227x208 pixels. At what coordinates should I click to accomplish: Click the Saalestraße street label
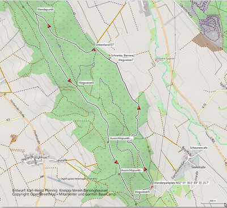pos(199,167)
